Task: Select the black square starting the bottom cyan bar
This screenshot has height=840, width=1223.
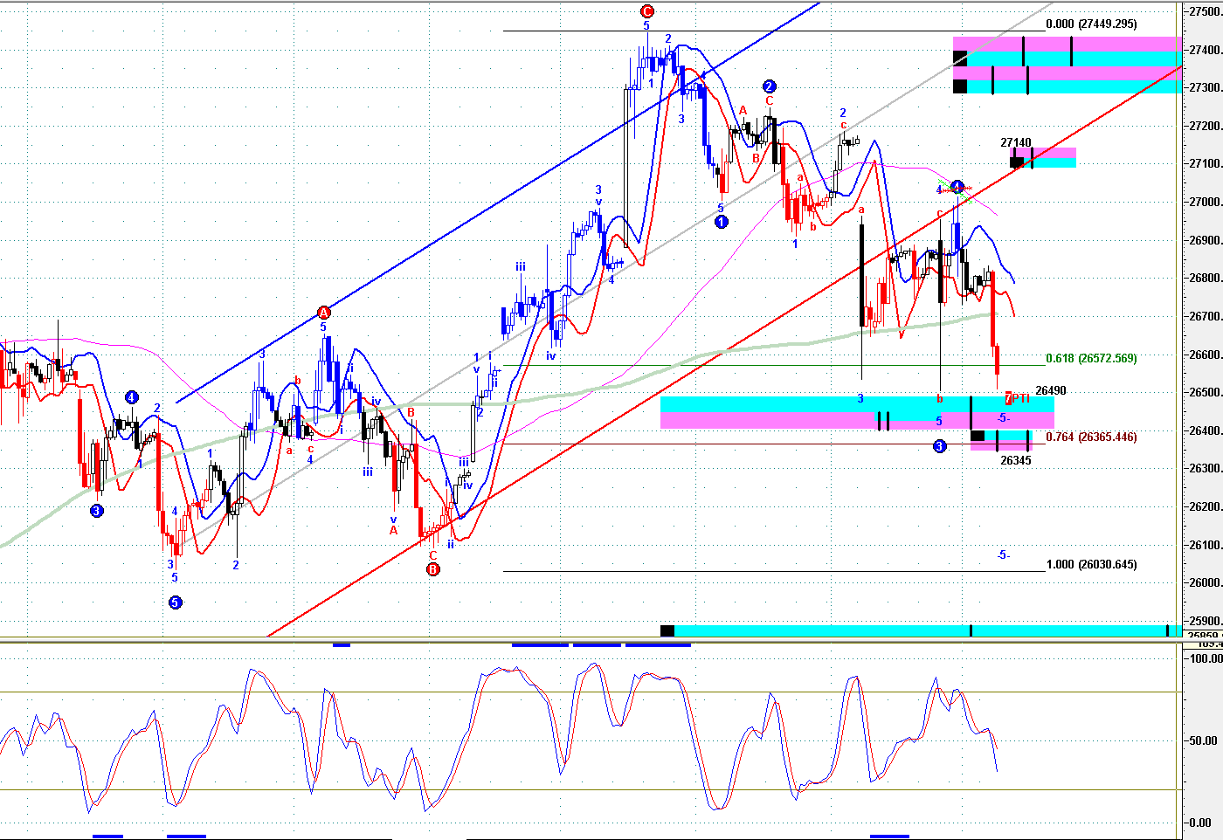Action: point(667,630)
